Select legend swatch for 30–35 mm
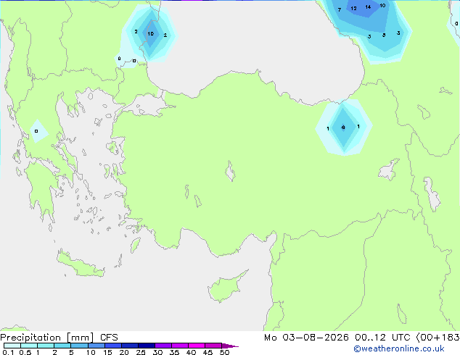Screen dimensions: 460x355 point(163,346)
